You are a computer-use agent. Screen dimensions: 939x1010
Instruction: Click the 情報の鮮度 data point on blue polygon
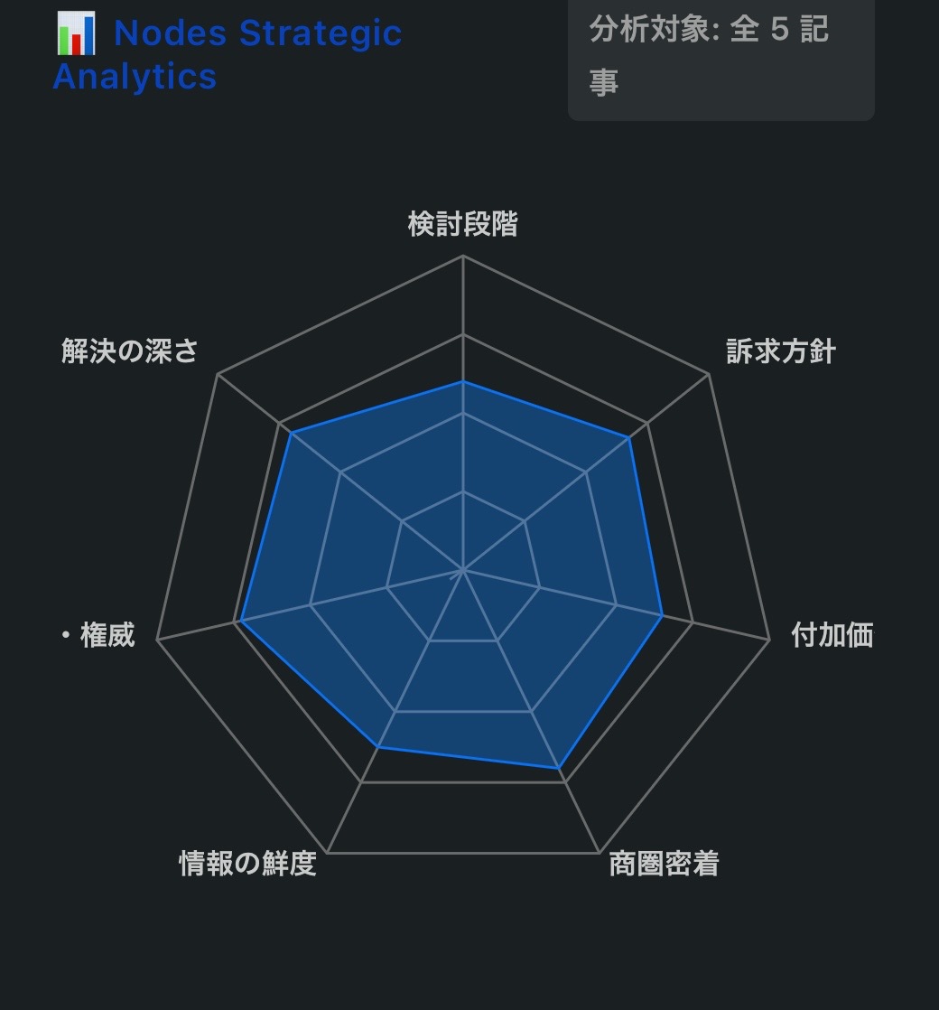378,747
